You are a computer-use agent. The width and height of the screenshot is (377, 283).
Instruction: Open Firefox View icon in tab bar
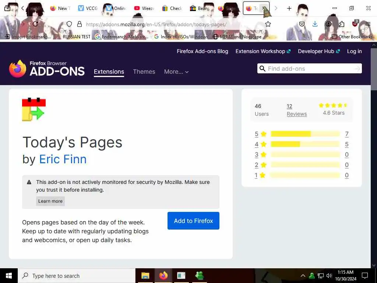click(x=7, y=8)
